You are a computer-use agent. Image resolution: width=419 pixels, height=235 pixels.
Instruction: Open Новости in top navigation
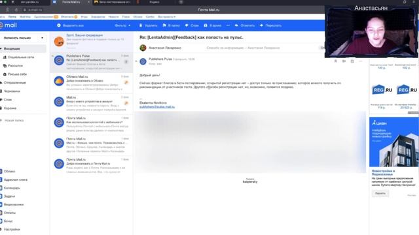tap(113, 16)
